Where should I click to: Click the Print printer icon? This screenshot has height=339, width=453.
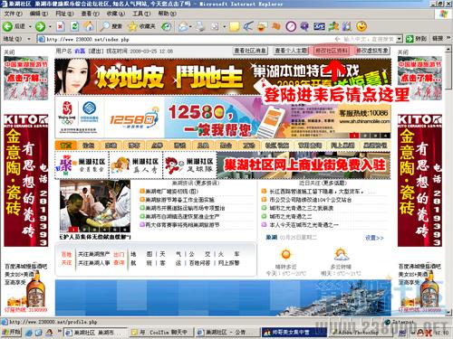[x=200, y=26]
